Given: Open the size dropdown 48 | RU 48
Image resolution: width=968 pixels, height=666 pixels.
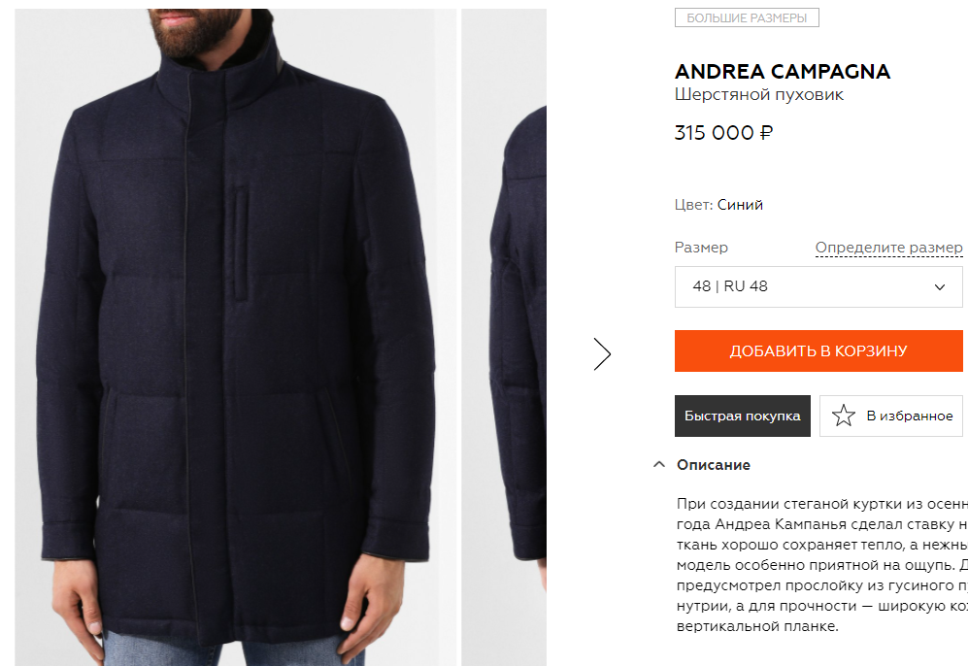Looking at the screenshot, I should click(x=818, y=286).
